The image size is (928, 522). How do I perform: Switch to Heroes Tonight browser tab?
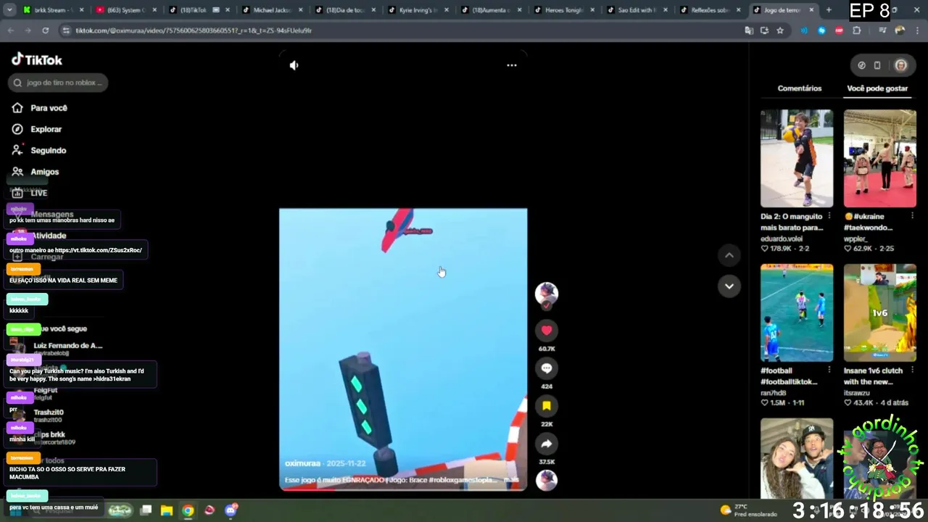pyautogui.click(x=564, y=10)
